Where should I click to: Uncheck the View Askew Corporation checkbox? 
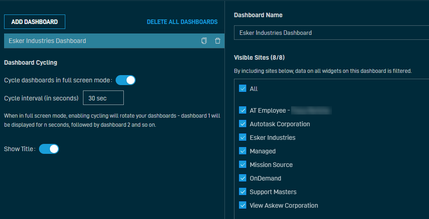pyautogui.click(x=243, y=205)
